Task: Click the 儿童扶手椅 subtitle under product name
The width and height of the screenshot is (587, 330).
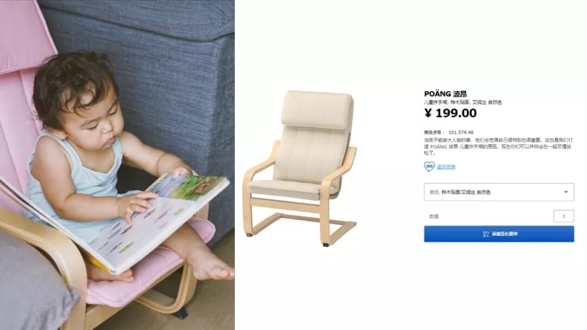Action: click(x=463, y=102)
